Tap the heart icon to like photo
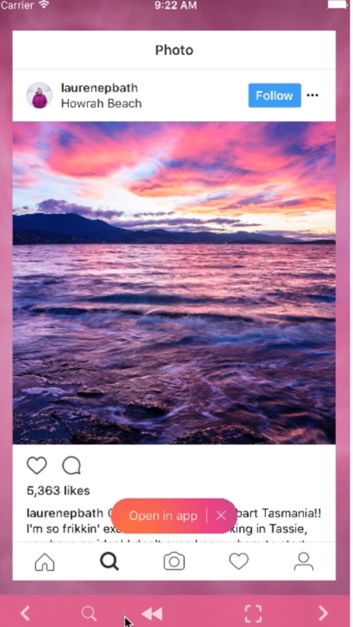 tap(37, 466)
